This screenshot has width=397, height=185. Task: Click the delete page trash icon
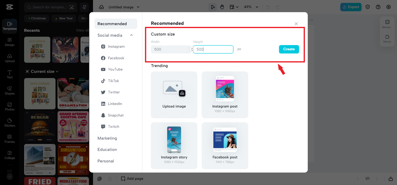click(x=109, y=179)
